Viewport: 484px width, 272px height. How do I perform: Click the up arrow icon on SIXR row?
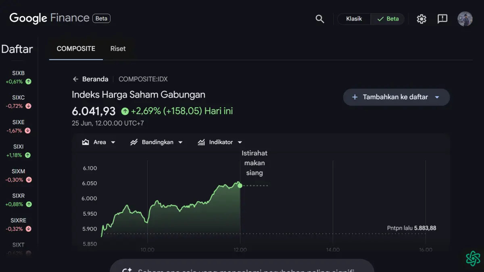click(x=29, y=204)
